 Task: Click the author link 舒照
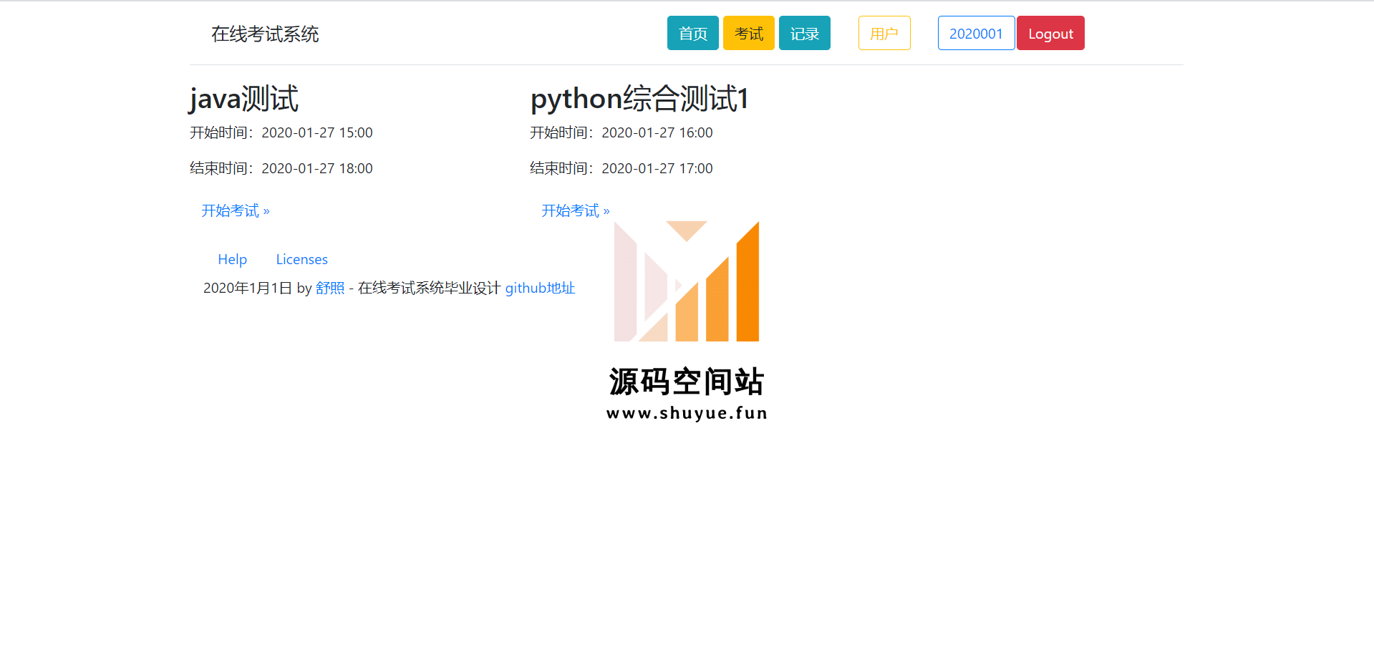pos(330,288)
